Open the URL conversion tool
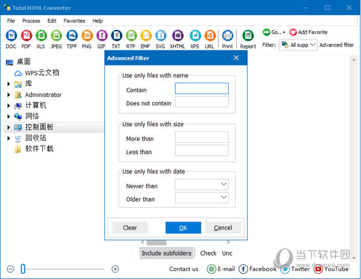 210,35
